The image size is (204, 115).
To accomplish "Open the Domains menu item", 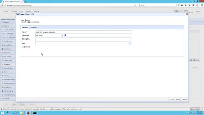I will click(x=14, y=11).
